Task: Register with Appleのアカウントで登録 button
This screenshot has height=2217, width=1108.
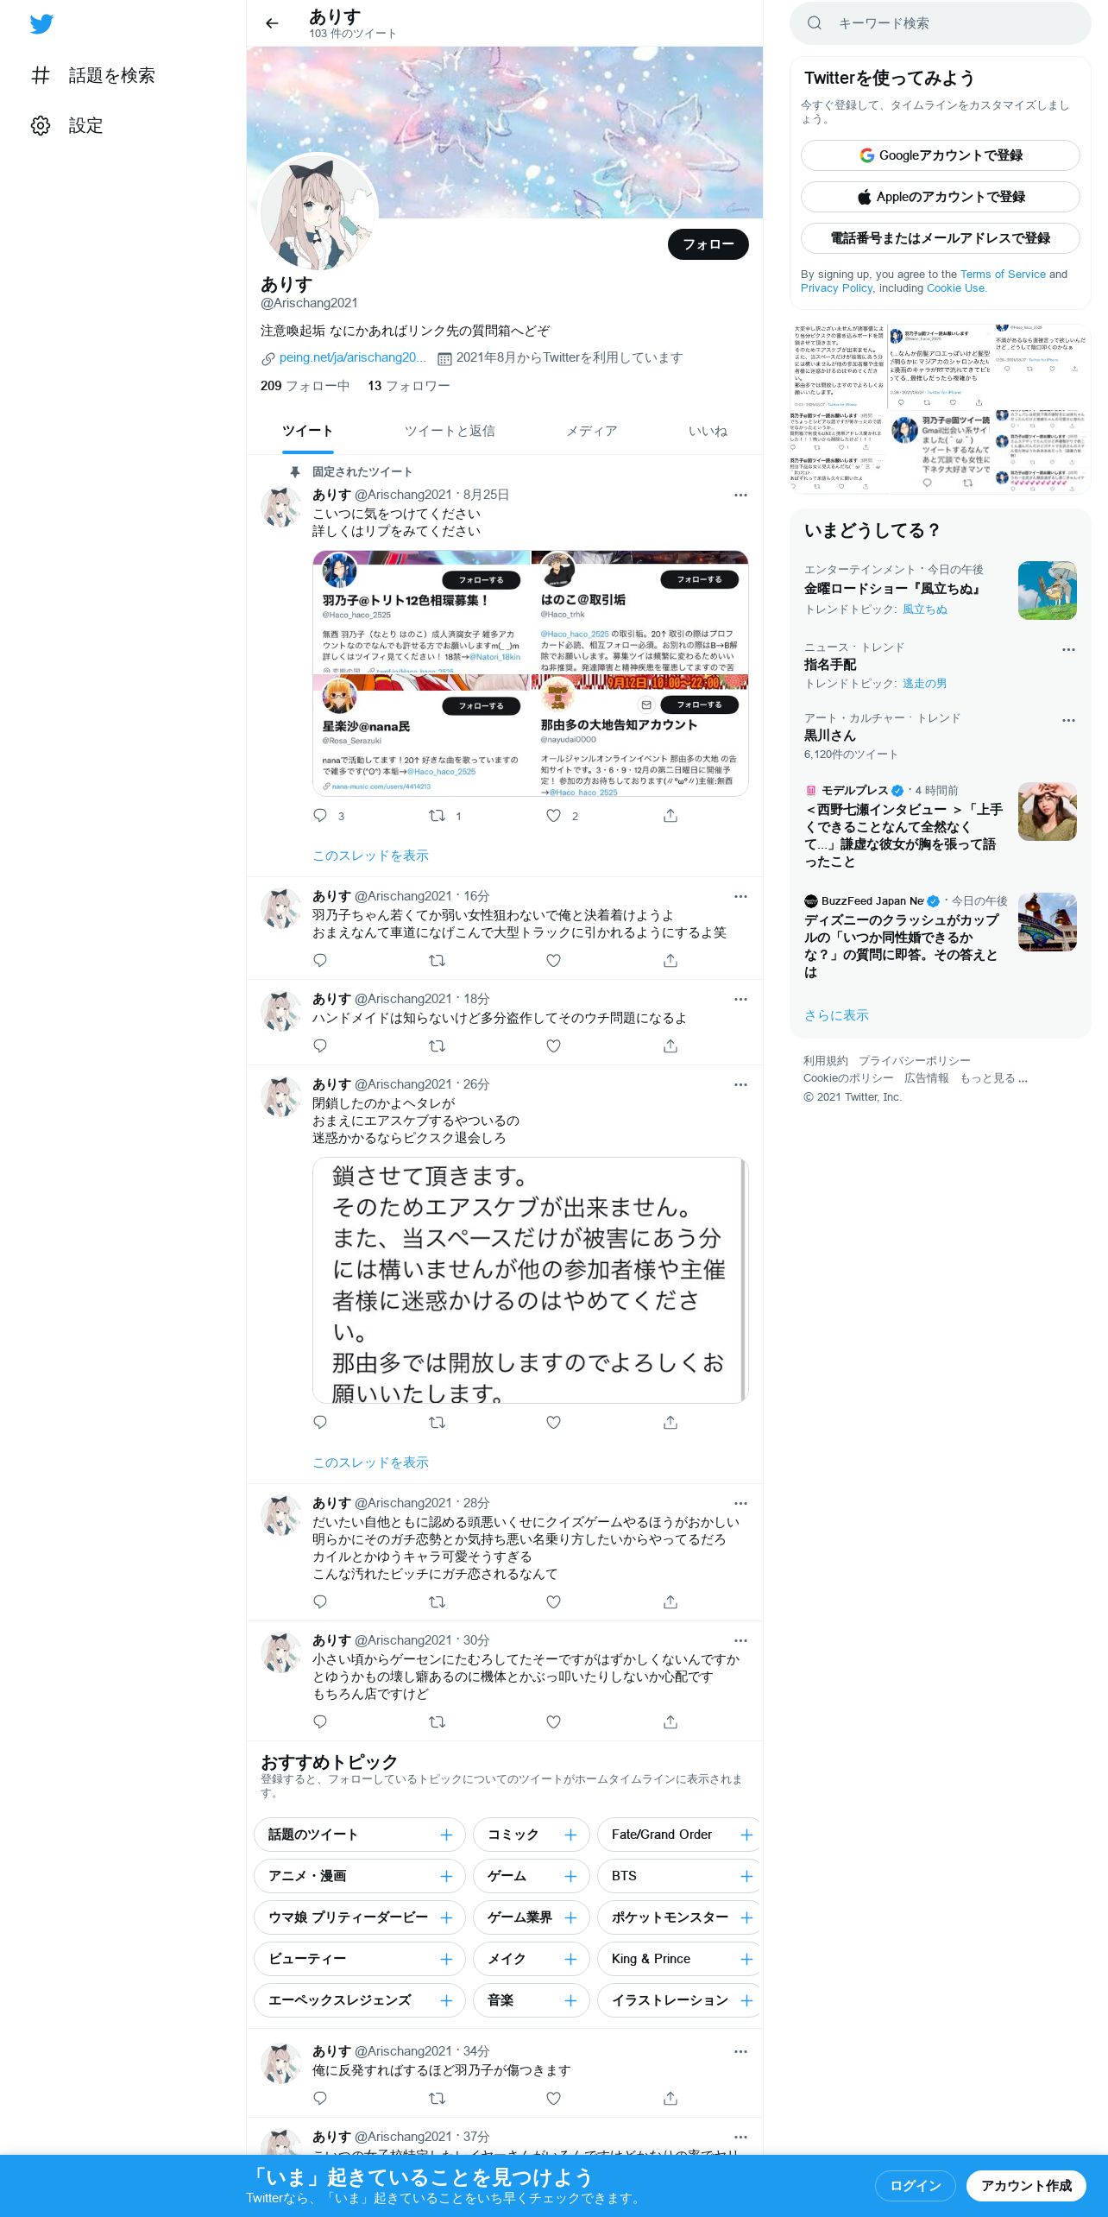Action: coord(940,197)
